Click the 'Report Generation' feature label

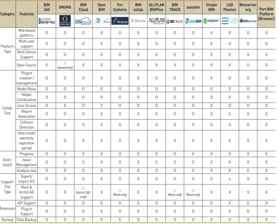pyautogui.click(x=27, y=114)
